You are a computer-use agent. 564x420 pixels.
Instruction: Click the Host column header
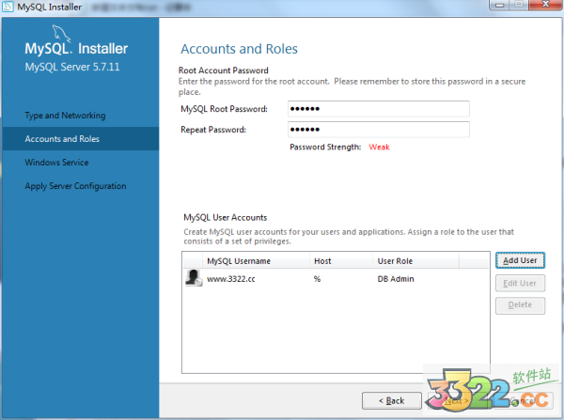tap(341, 261)
